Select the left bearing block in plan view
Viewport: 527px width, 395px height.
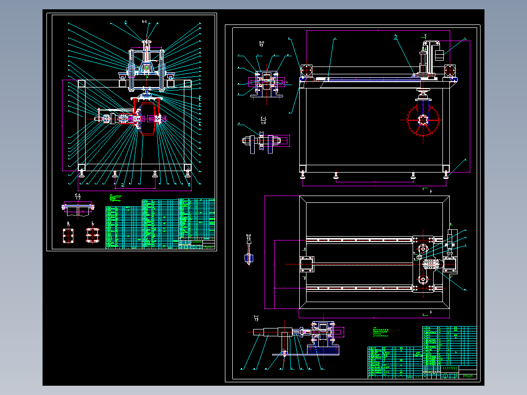pyautogui.click(x=307, y=264)
